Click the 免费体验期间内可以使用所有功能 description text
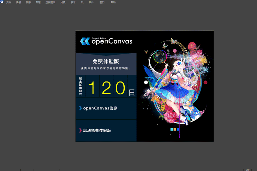This screenshot has width=257, height=171. click(106, 68)
